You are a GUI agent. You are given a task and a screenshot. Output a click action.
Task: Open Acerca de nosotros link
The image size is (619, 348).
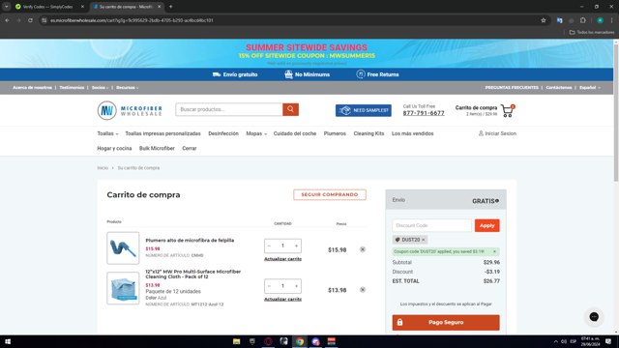pyautogui.click(x=32, y=88)
